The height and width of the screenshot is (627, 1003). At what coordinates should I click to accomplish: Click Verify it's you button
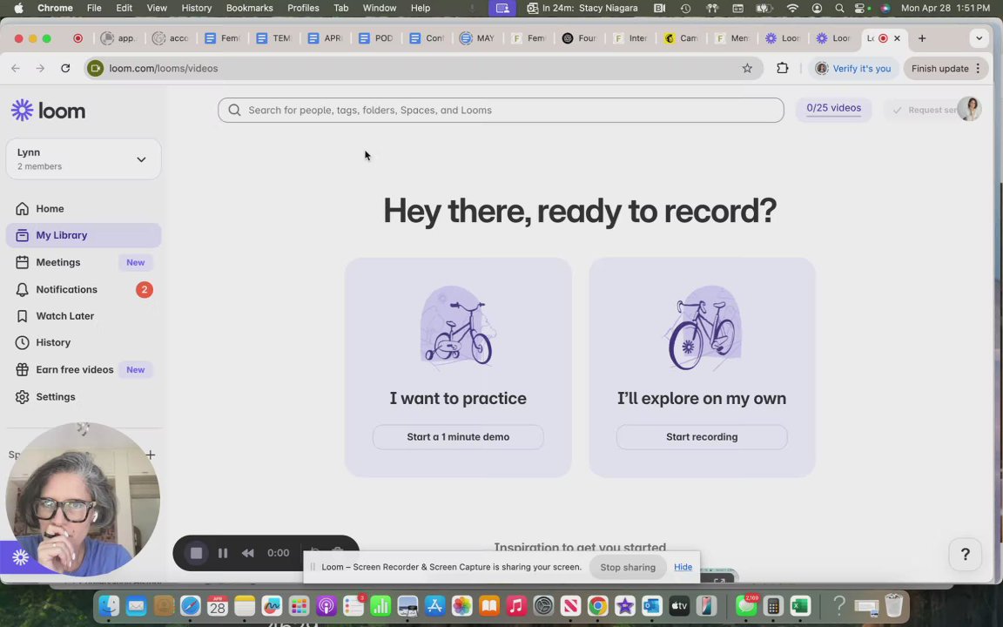(x=854, y=69)
